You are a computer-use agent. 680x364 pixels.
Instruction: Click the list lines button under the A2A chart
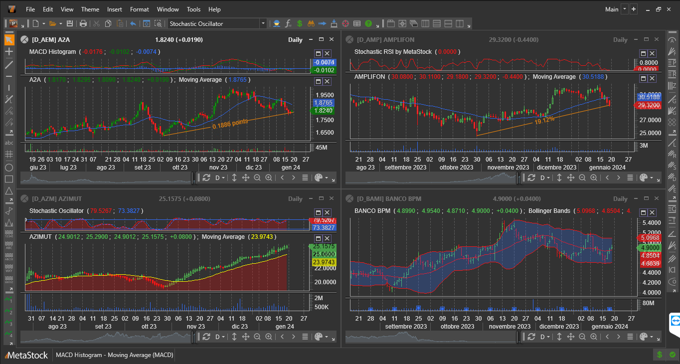tap(305, 178)
